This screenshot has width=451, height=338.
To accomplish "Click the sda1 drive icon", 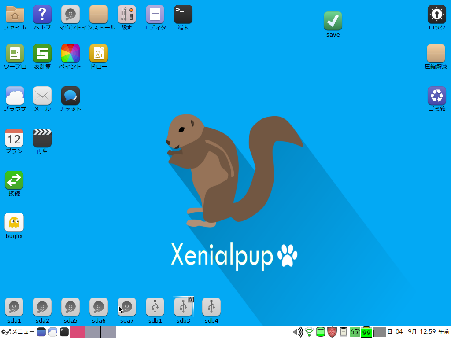I will click(x=14, y=307).
